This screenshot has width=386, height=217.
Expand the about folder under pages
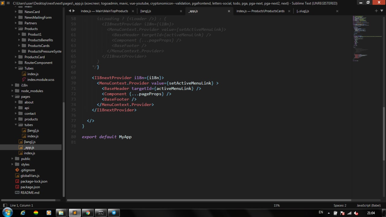tap(16, 102)
